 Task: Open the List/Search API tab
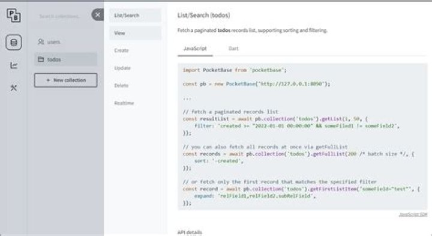pyautogui.click(x=135, y=16)
